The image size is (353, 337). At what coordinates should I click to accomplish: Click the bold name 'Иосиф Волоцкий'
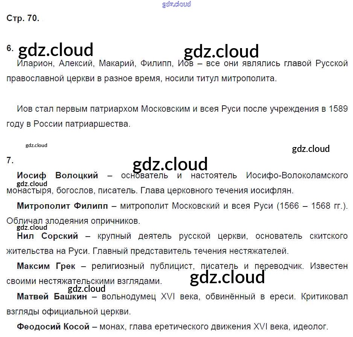click(x=58, y=175)
